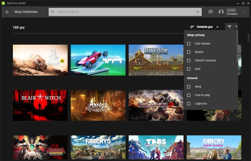Tick the Inne store checkbox
Screen dimensions: 251x161
[x=189, y=69]
